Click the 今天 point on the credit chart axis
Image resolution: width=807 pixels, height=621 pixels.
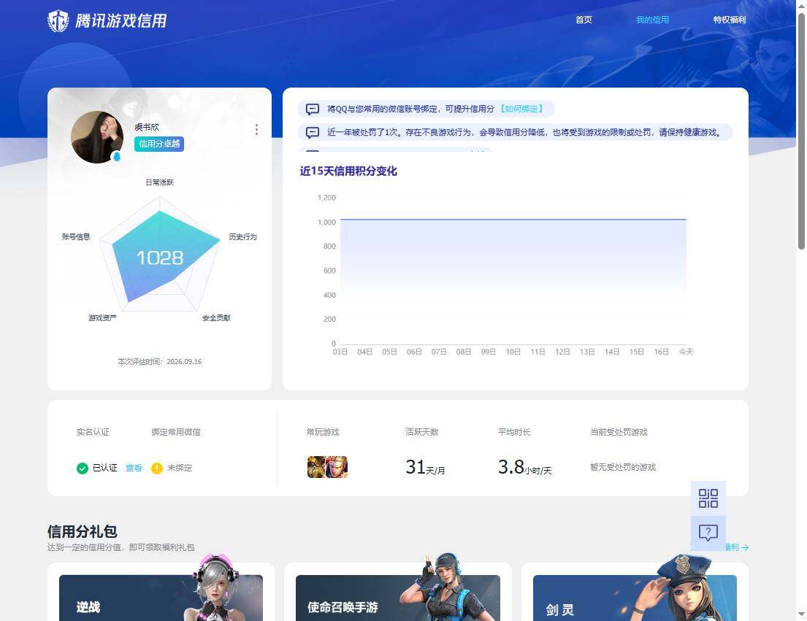[686, 352]
